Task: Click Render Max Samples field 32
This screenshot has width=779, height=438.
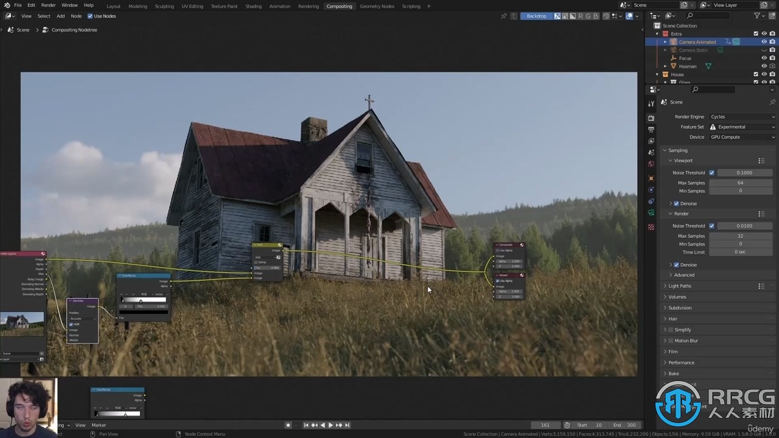Action: pos(740,236)
